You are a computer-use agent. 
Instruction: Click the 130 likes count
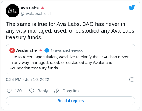[18, 91]
